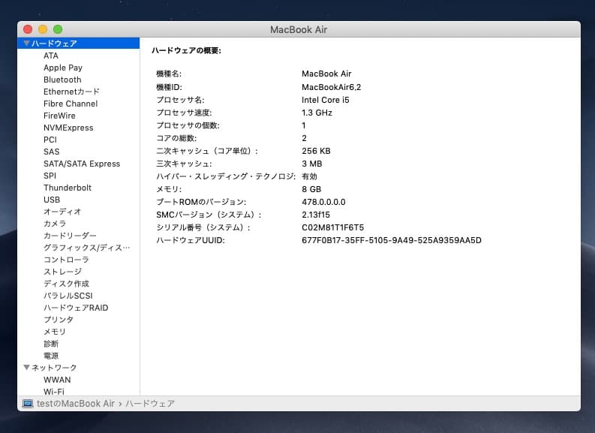Select コントローラ in sidebar
The height and width of the screenshot is (433, 595).
[x=66, y=260]
